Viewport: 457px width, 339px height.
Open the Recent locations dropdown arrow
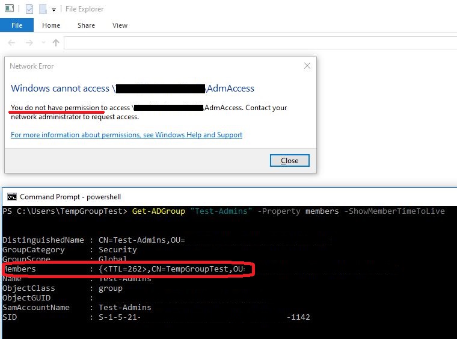point(43,43)
